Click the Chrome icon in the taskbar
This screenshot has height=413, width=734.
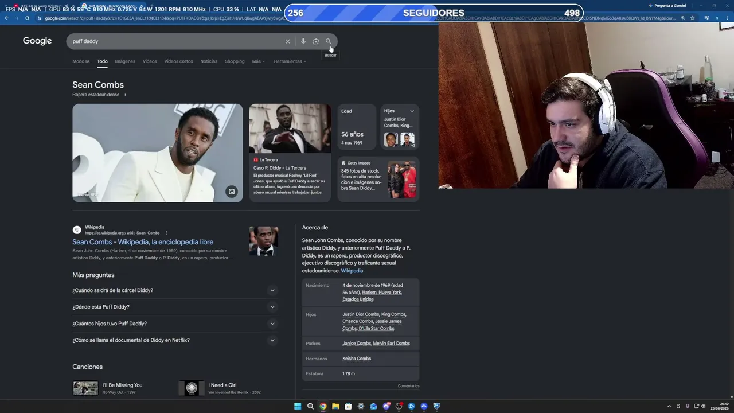tap(323, 406)
